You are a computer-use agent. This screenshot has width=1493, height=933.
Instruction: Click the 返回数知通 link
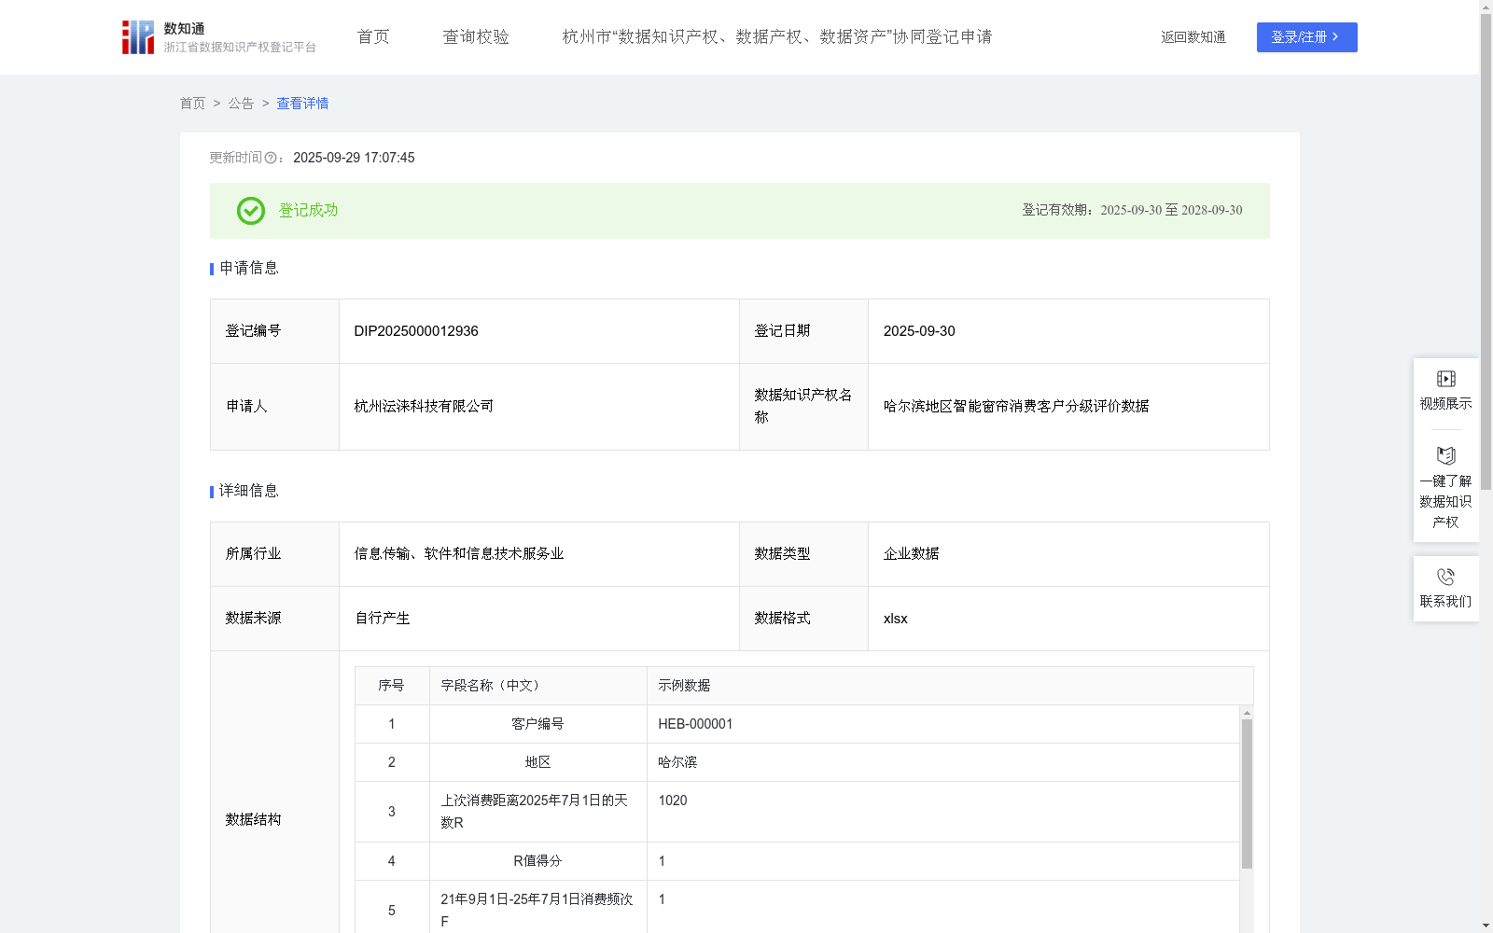pyautogui.click(x=1193, y=37)
